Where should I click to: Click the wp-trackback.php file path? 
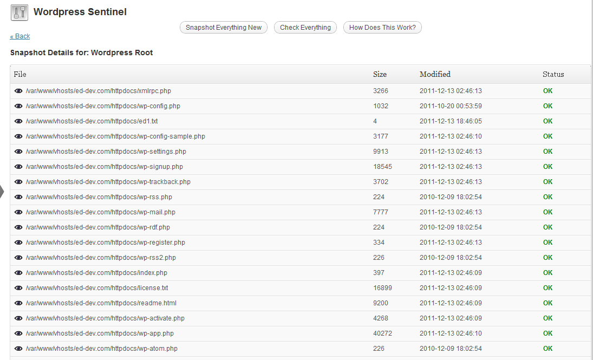point(108,182)
